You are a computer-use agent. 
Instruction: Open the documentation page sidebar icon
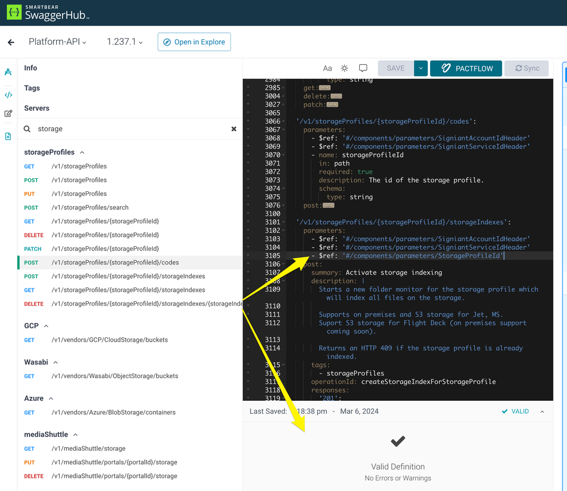pyautogui.click(x=9, y=136)
